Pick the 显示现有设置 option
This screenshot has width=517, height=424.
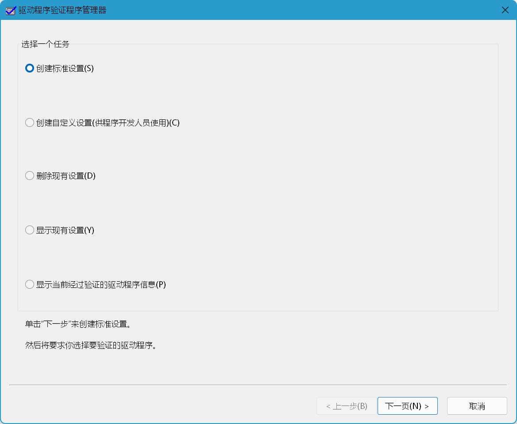coord(29,229)
